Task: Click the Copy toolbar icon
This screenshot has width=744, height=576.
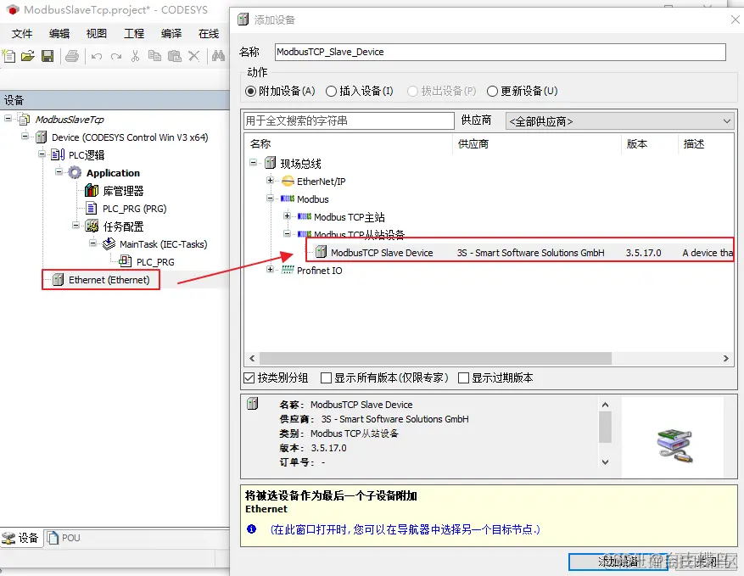Action: [154, 56]
